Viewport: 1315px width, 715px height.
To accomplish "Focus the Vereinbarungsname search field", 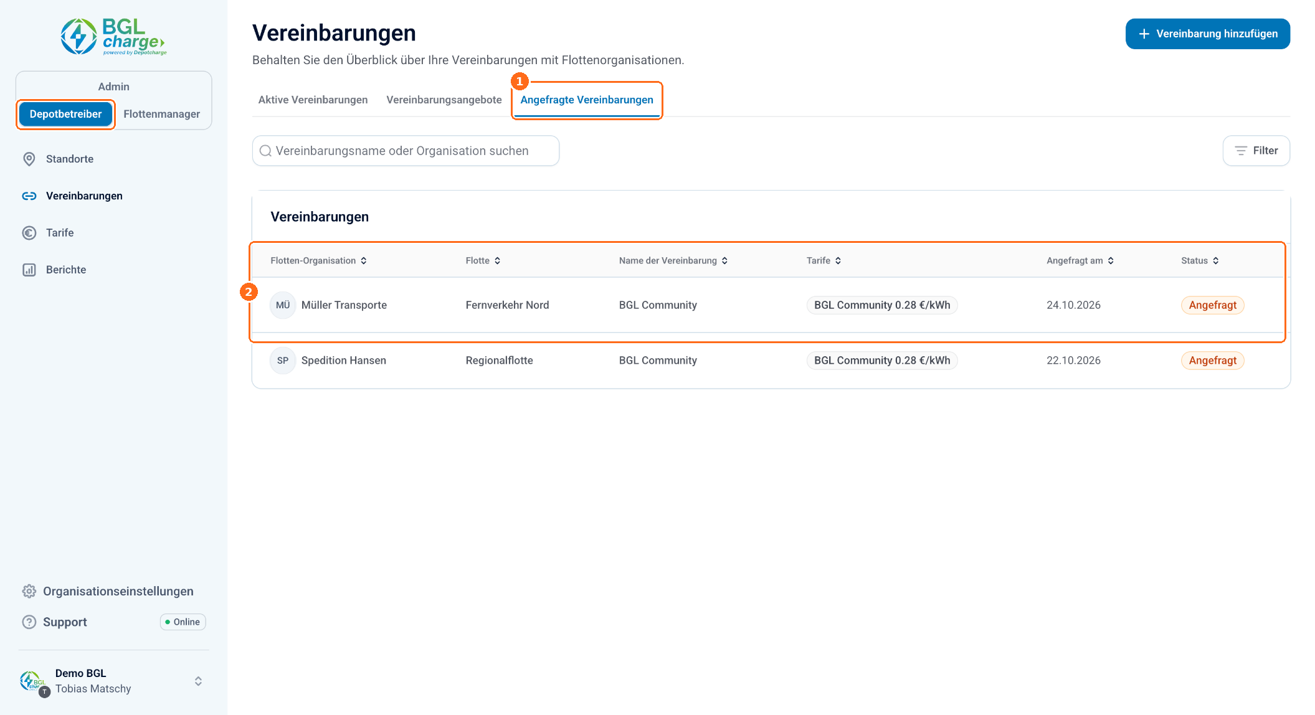I will [406, 151].
